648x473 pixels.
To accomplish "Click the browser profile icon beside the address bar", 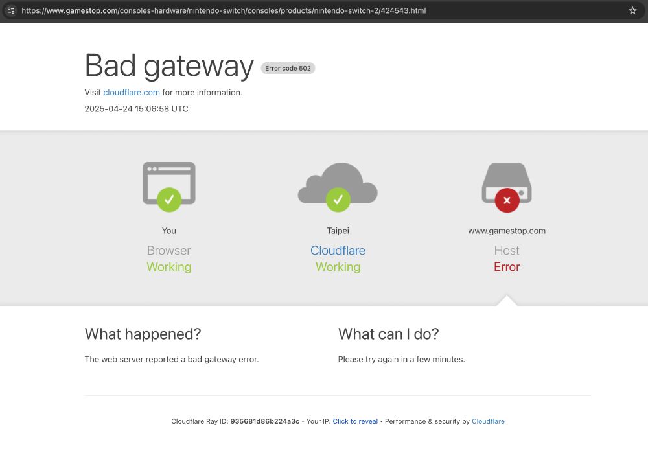I will pyautogui.click(x=11, y=10).
